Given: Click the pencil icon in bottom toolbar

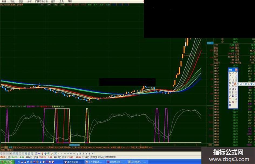Looking at the screenshot, I should [52, 153].
